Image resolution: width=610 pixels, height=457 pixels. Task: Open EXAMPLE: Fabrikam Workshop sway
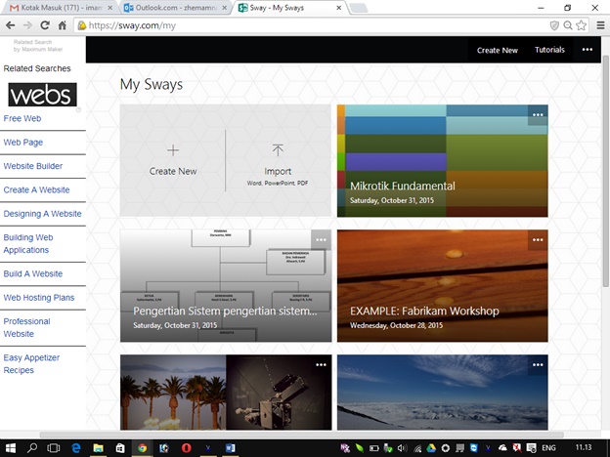click(442, 285)
